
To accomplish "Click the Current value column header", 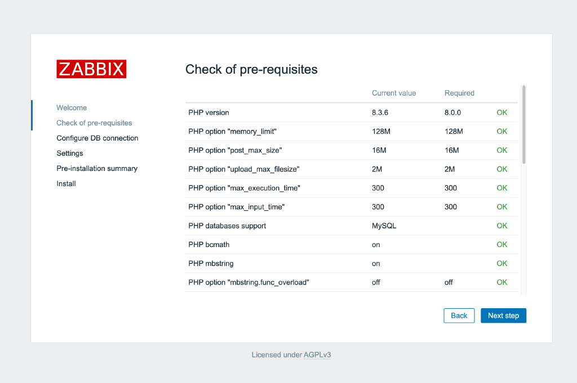I will pos(393,93).
